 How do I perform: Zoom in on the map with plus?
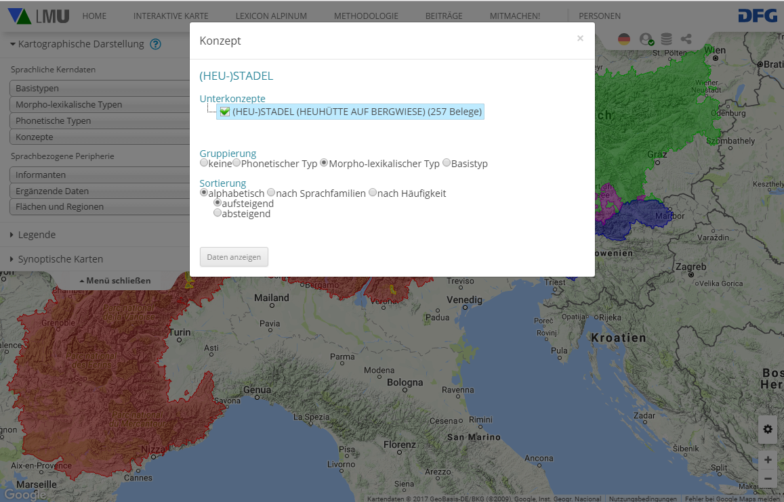tap(767, 460)
